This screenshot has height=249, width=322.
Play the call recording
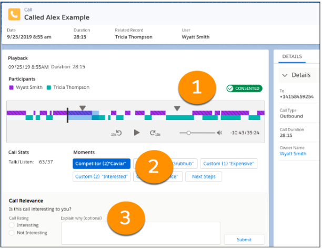coord(137,133)
